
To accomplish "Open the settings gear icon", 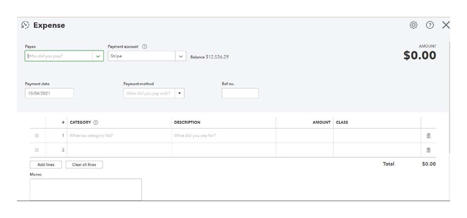I will (x=414, y=25).
